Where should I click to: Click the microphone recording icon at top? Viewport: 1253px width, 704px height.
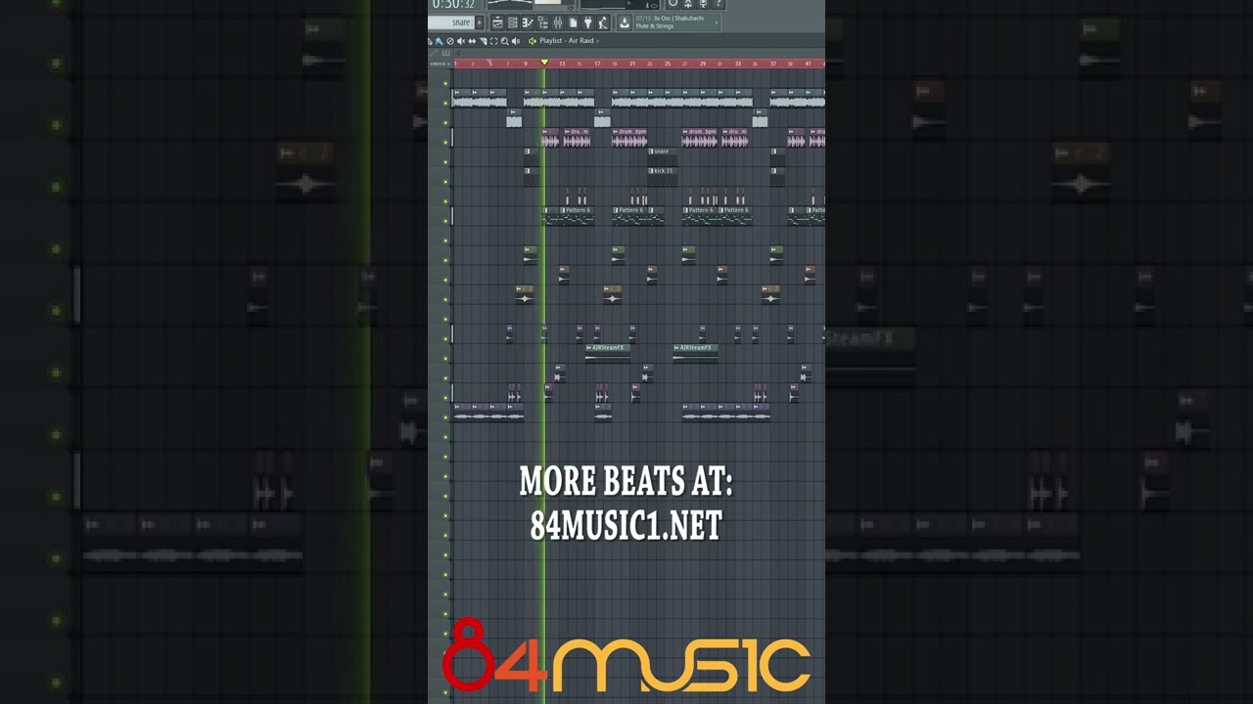pos(703,4)
